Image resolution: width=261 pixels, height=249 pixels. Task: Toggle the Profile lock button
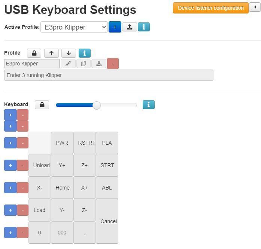pyautogui.click(x=34, y=53)
